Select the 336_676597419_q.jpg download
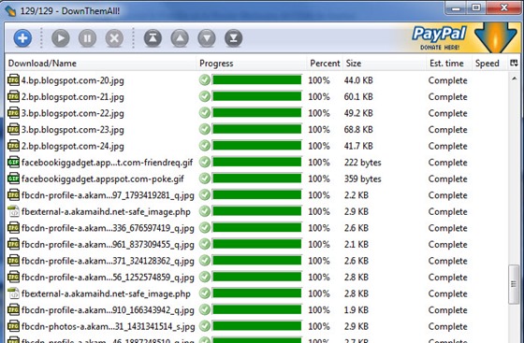 tap(256, 228)
